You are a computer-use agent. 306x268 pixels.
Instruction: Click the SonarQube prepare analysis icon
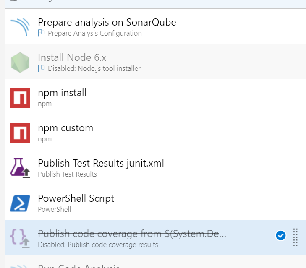[20, 26]
